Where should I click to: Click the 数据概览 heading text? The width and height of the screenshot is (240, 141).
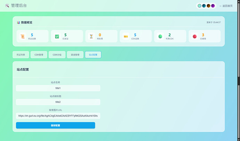click(27, 23)
